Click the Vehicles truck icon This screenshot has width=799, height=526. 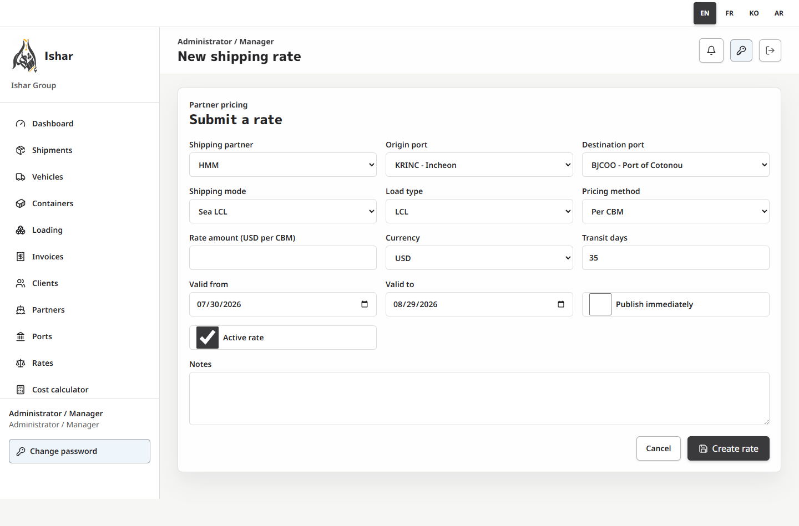(21, 177)
